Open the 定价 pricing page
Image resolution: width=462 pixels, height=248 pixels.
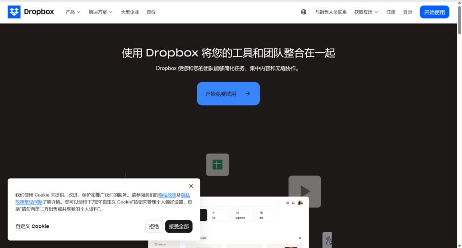pyautogui.click(x=151, y=12)
